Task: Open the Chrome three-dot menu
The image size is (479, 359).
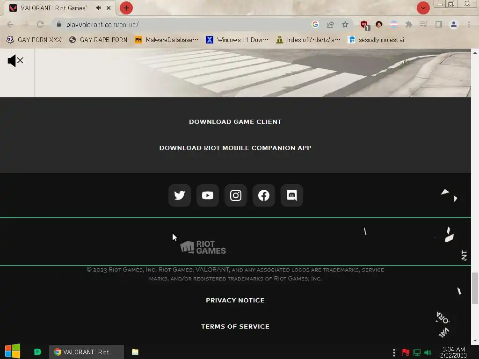Action: click(469, 24)
